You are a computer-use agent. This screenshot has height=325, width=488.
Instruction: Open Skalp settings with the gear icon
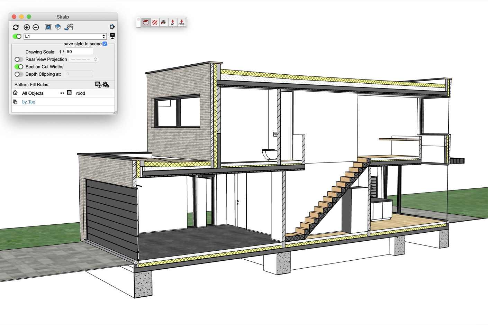[106, 84]
